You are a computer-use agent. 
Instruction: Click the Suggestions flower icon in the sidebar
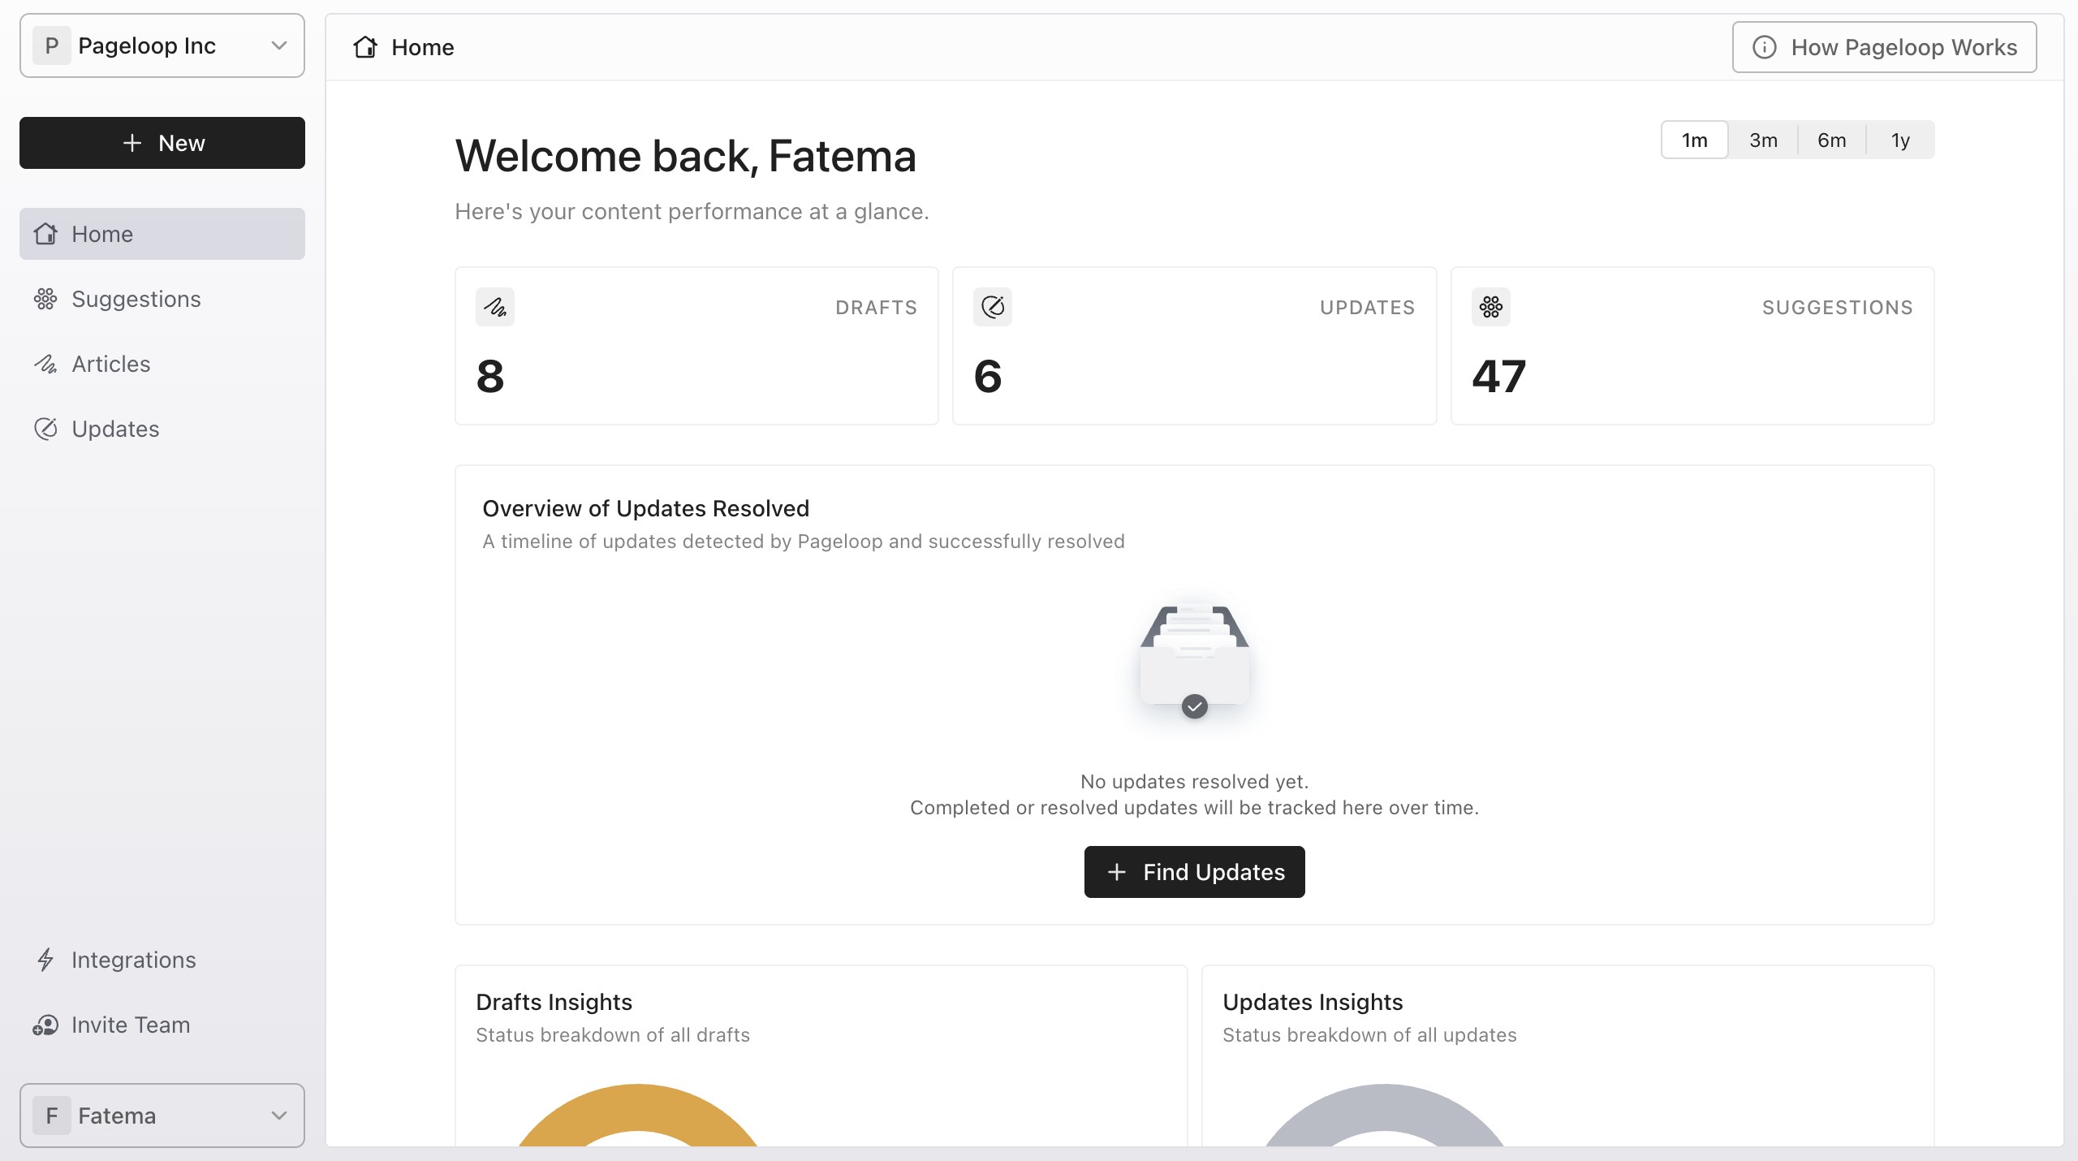point(45,299)
